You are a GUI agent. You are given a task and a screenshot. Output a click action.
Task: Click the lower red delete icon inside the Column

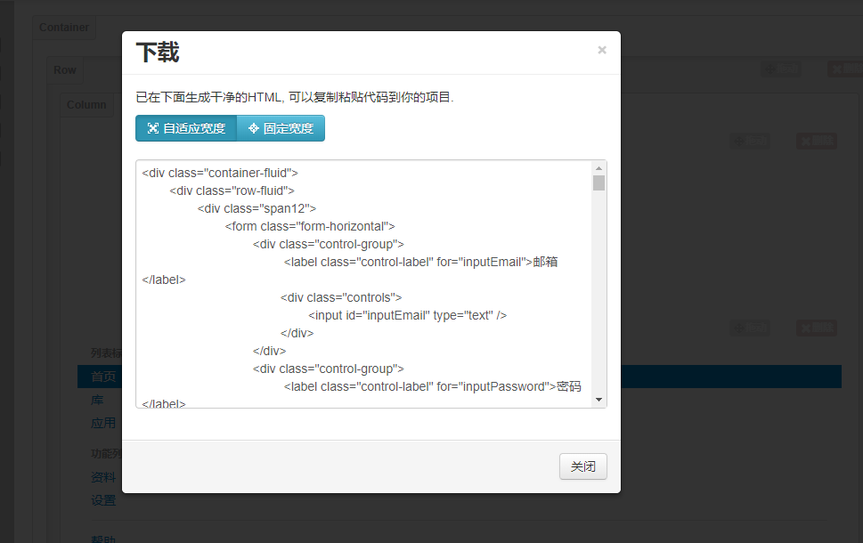coord(816,328)
